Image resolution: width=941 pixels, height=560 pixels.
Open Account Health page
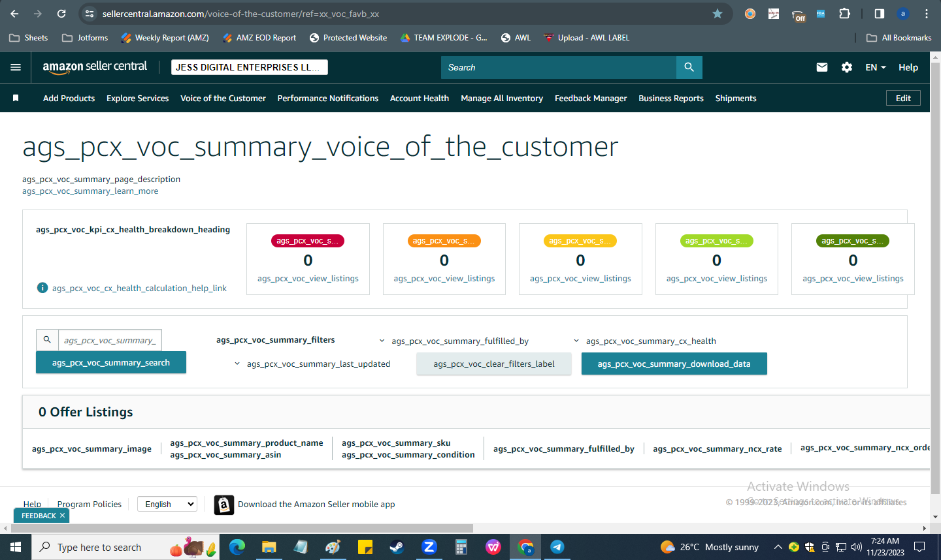(420, 98)
